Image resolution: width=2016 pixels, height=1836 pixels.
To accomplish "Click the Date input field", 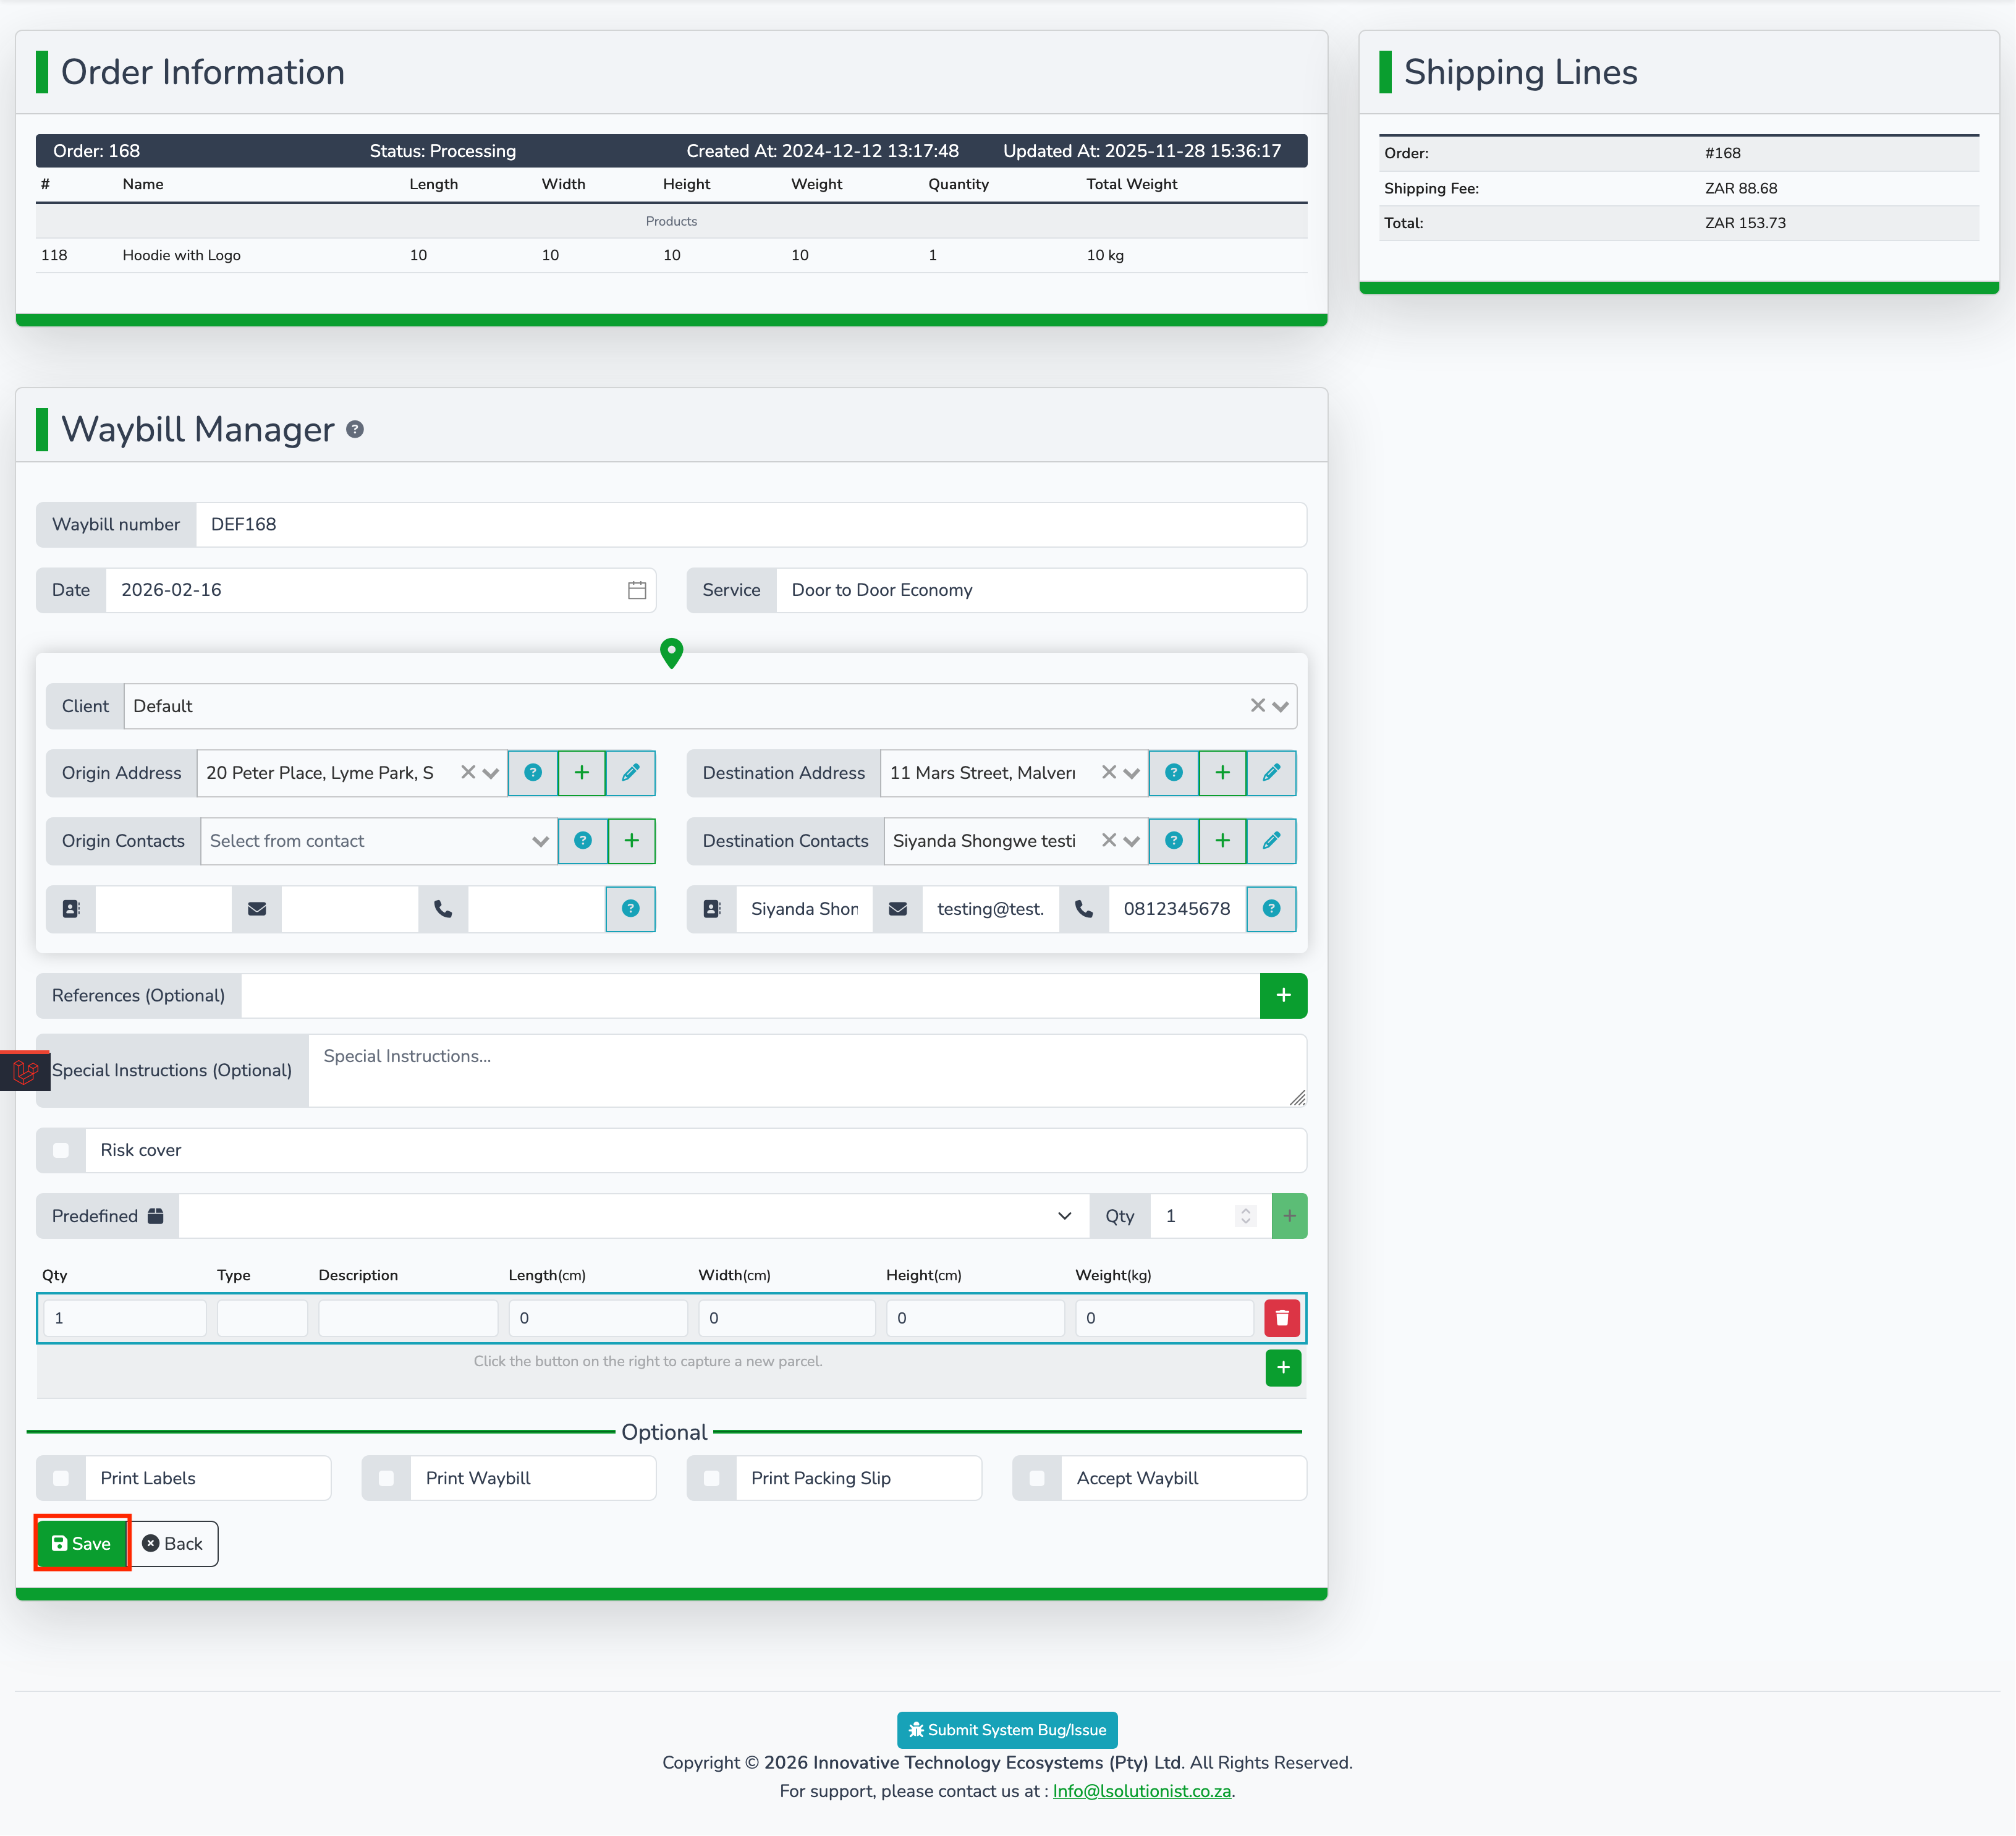I will click(x=380, y=590).
